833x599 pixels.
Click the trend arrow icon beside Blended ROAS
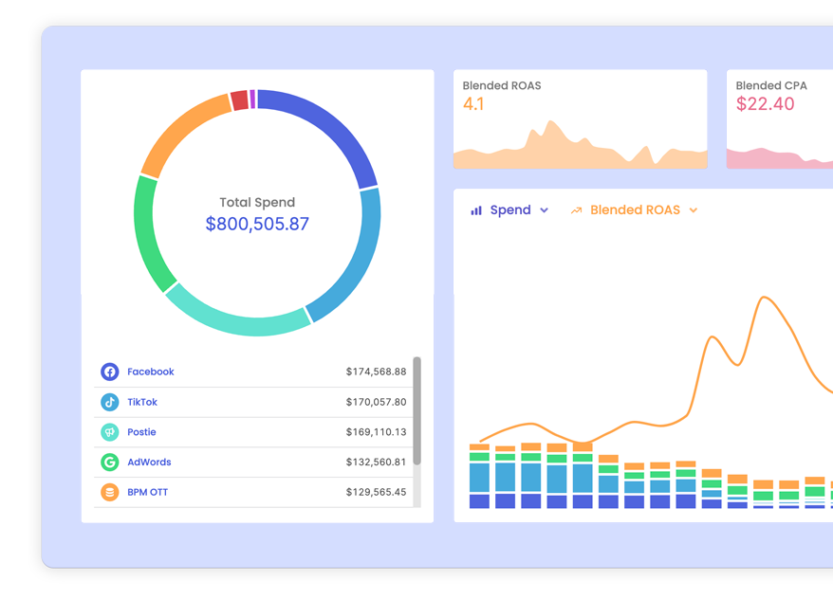point(576,209)
